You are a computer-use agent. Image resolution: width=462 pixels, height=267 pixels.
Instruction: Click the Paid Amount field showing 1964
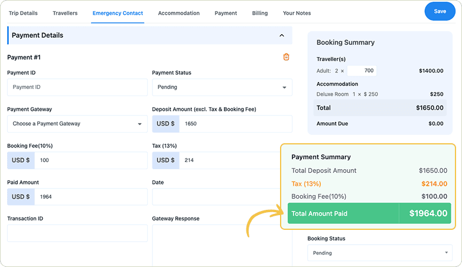(x=91, y=197)
